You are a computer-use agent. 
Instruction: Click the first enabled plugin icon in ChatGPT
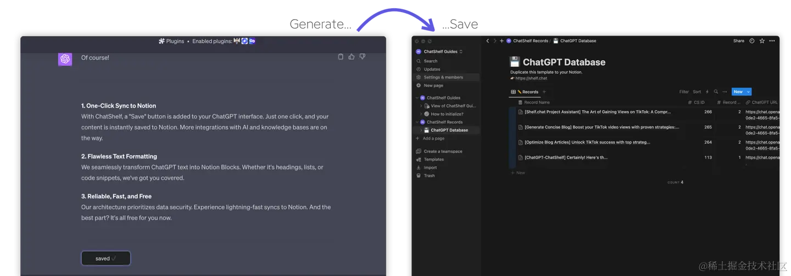[237, 41]
